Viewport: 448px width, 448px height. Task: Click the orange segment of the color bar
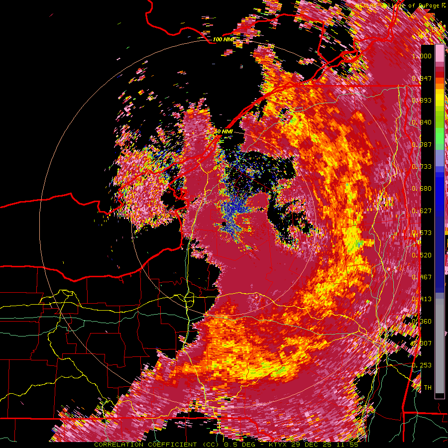(x=440, y=86)
